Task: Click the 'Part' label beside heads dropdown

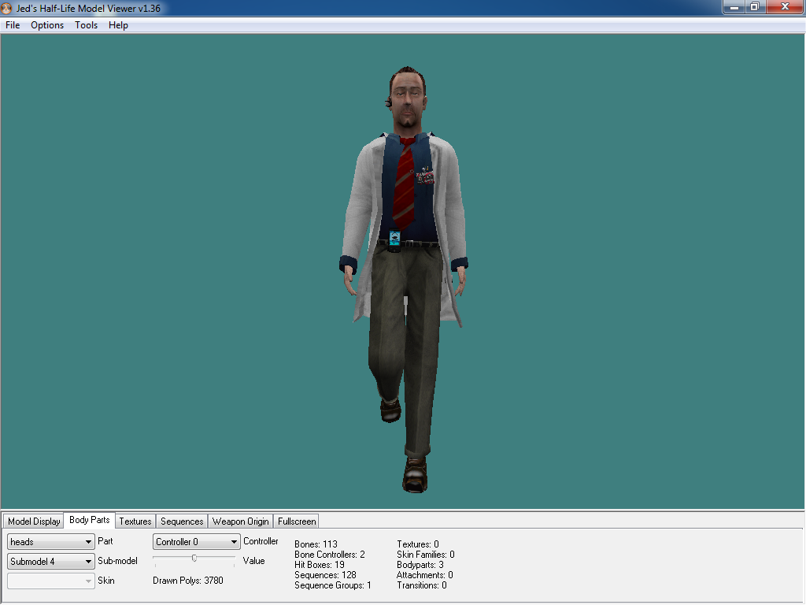Action: 105,541
